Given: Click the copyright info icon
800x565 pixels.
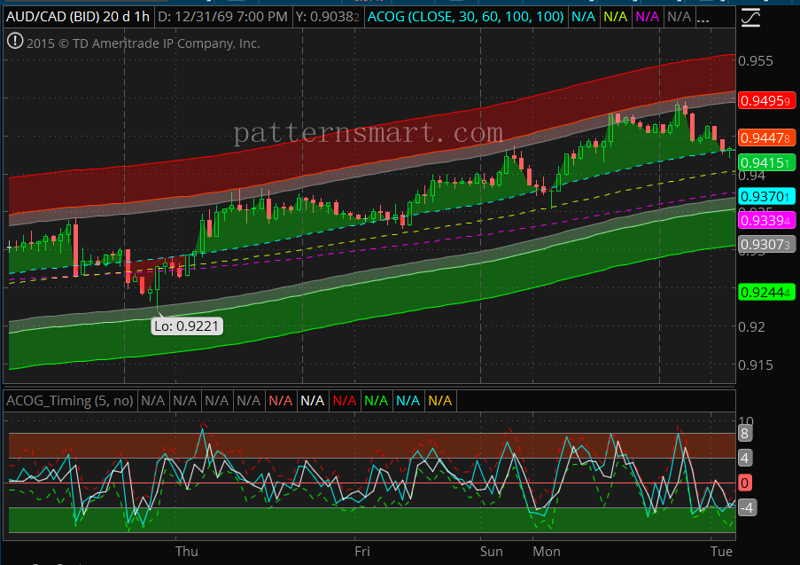Looking at the screenshot, I should coord(14,42).
